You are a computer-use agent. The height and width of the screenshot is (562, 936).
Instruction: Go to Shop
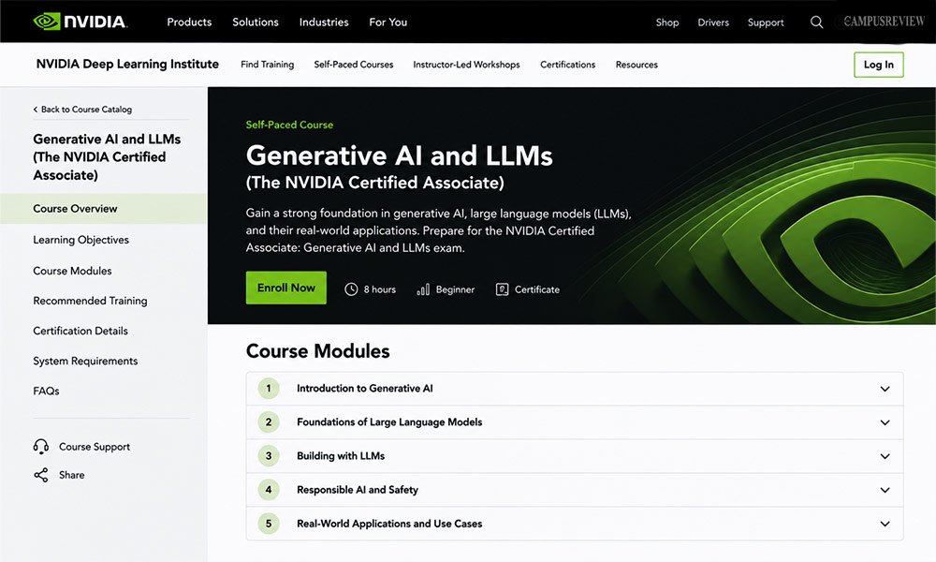coord(667,22)
